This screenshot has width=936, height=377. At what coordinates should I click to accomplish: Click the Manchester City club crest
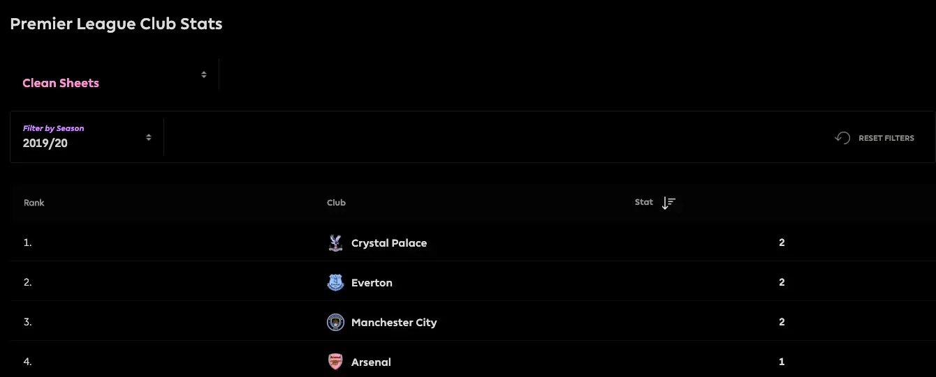coord(335,323)
